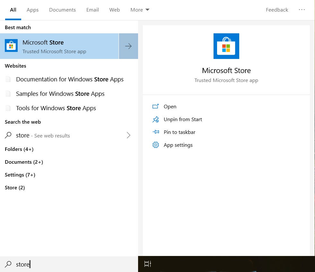Click the large Microsoft Store preview icon
This screenshot has height=272, width=315.
pos(226,46)
